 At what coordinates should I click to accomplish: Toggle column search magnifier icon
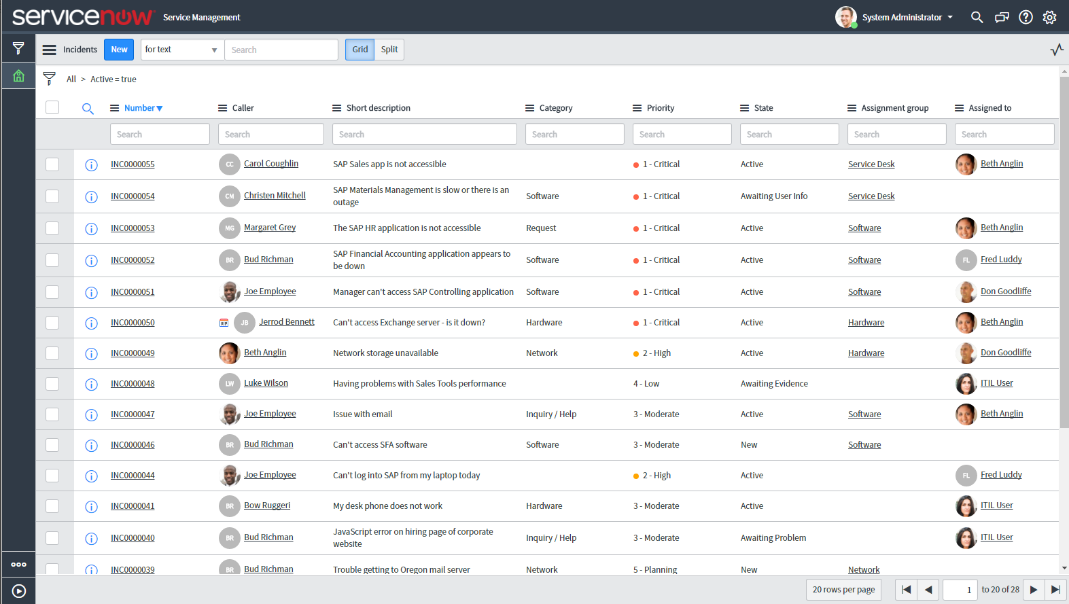click(88, 108)
